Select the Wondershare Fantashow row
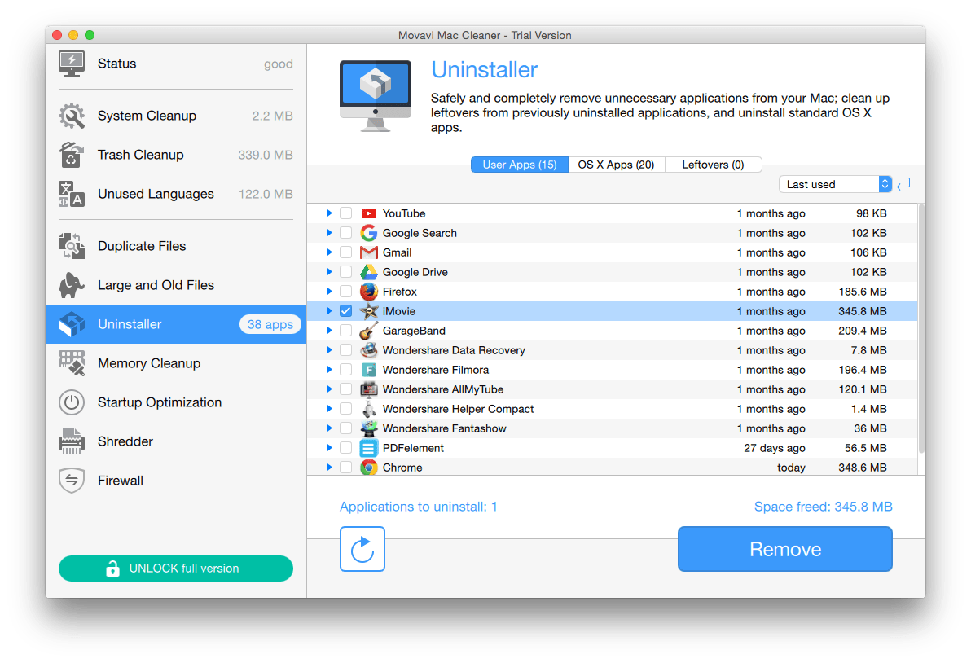The image size is (971, 663). 612,428
